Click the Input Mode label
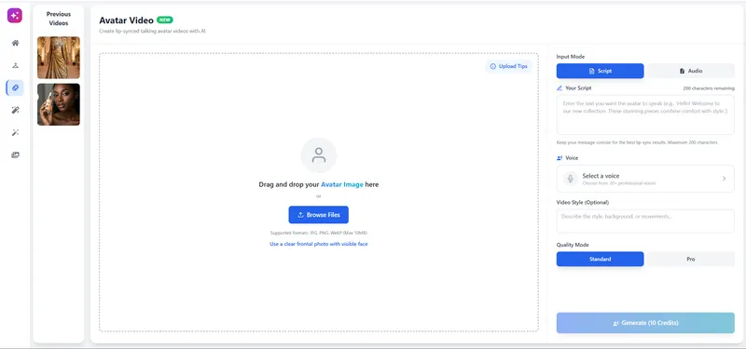Screen dimensions: 746x349 coord(571,57)
